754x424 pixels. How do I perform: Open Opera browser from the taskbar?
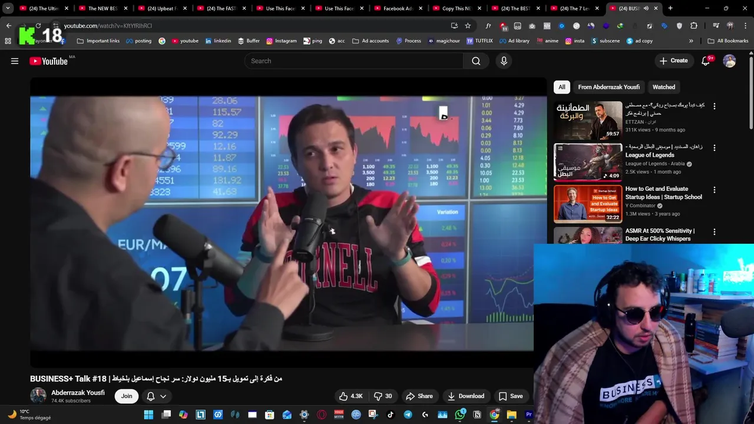point(322,415)
